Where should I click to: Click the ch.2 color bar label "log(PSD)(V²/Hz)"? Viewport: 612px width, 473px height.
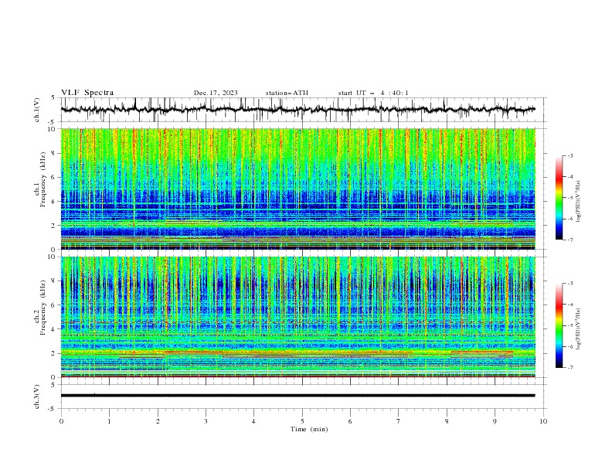tap(579, 328)
